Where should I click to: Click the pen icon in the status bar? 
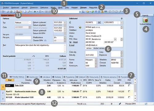click(120, 104)
